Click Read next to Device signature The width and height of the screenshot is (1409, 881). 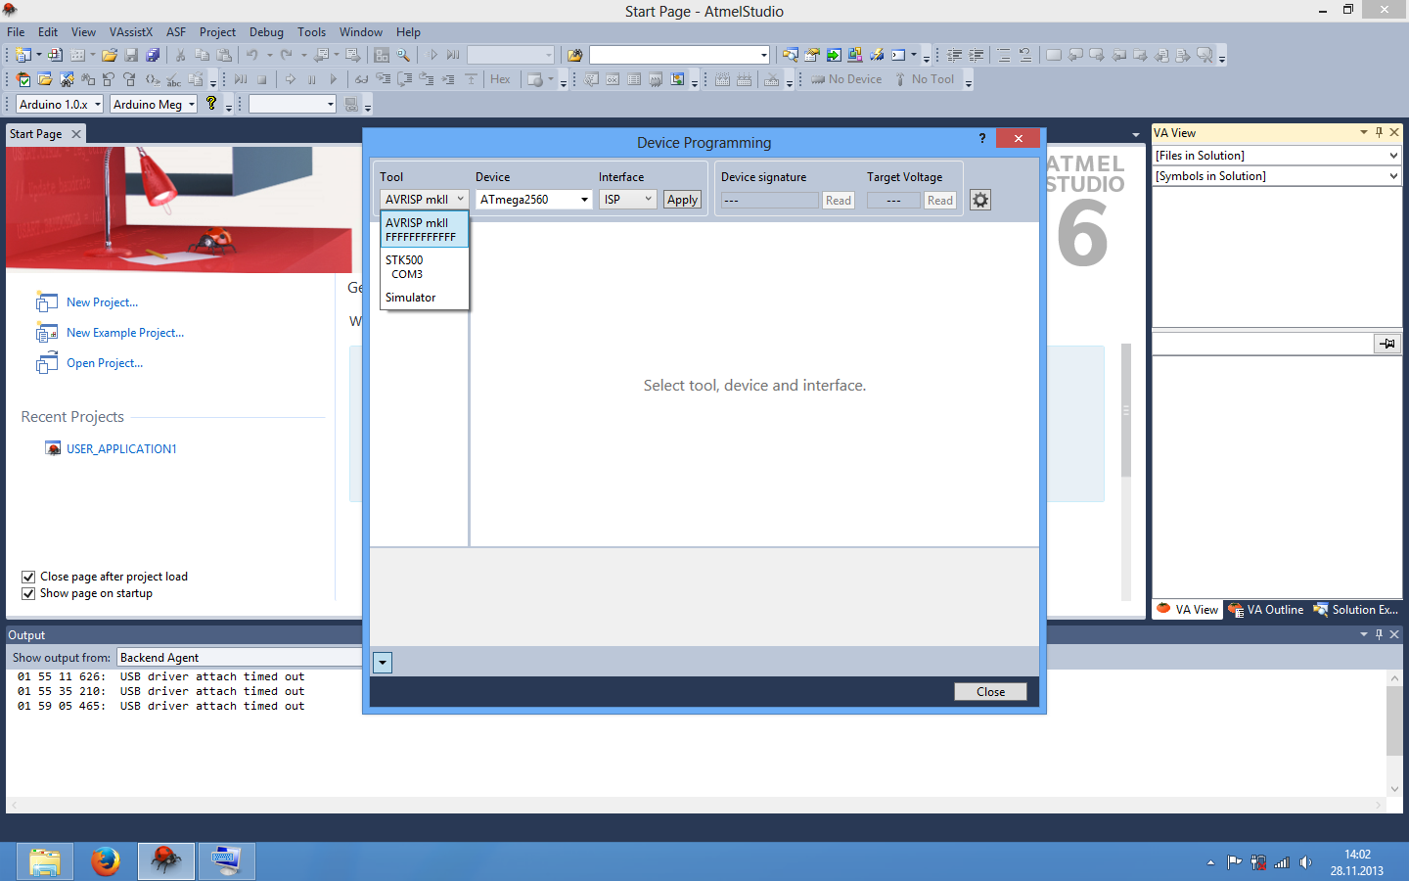point(839,201)
